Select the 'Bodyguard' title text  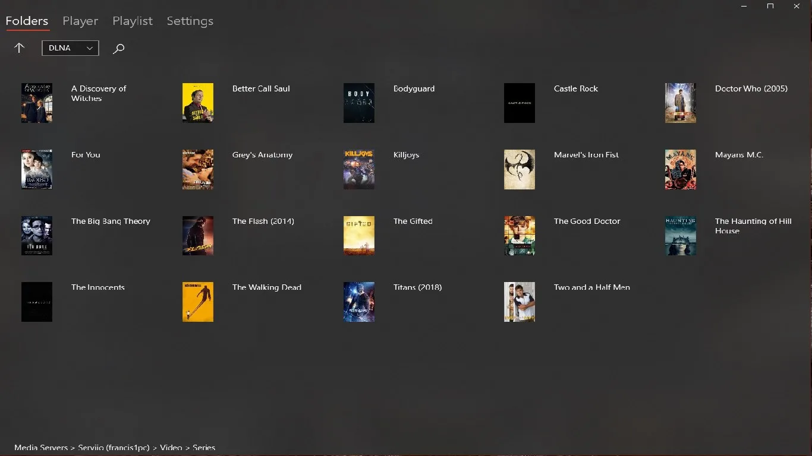pos(414,88)
